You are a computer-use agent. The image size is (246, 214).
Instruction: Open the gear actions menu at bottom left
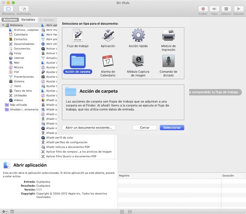pos(4,212)
